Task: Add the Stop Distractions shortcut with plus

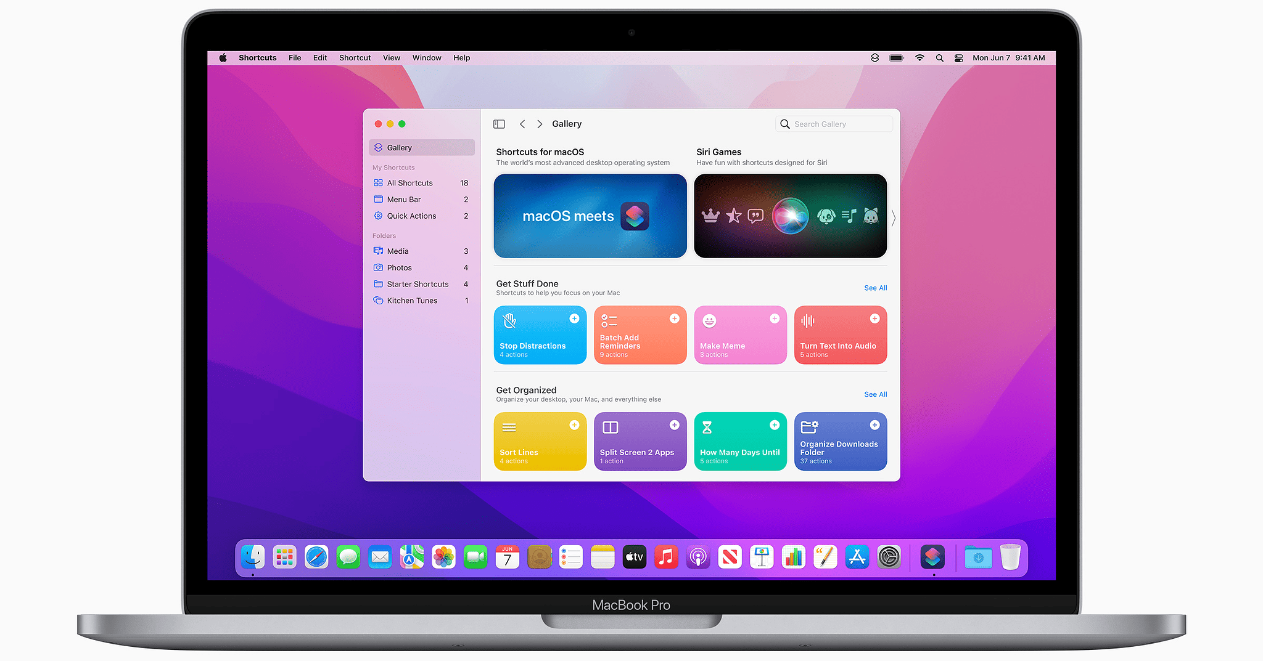Action: point(574,318)
